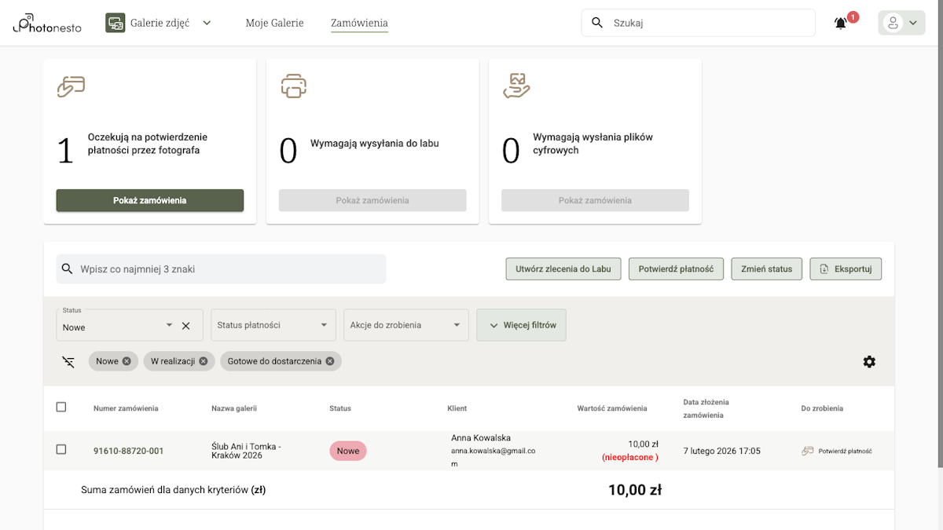Screen dimensions: 943x530
Task: Click the dark Pokaż zamówienia button
Action: click(x=149, y=200)
